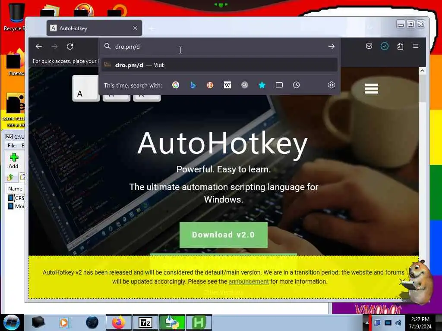Reload the page with the refresh icon

pyautogui.click(x=70, y=47)
